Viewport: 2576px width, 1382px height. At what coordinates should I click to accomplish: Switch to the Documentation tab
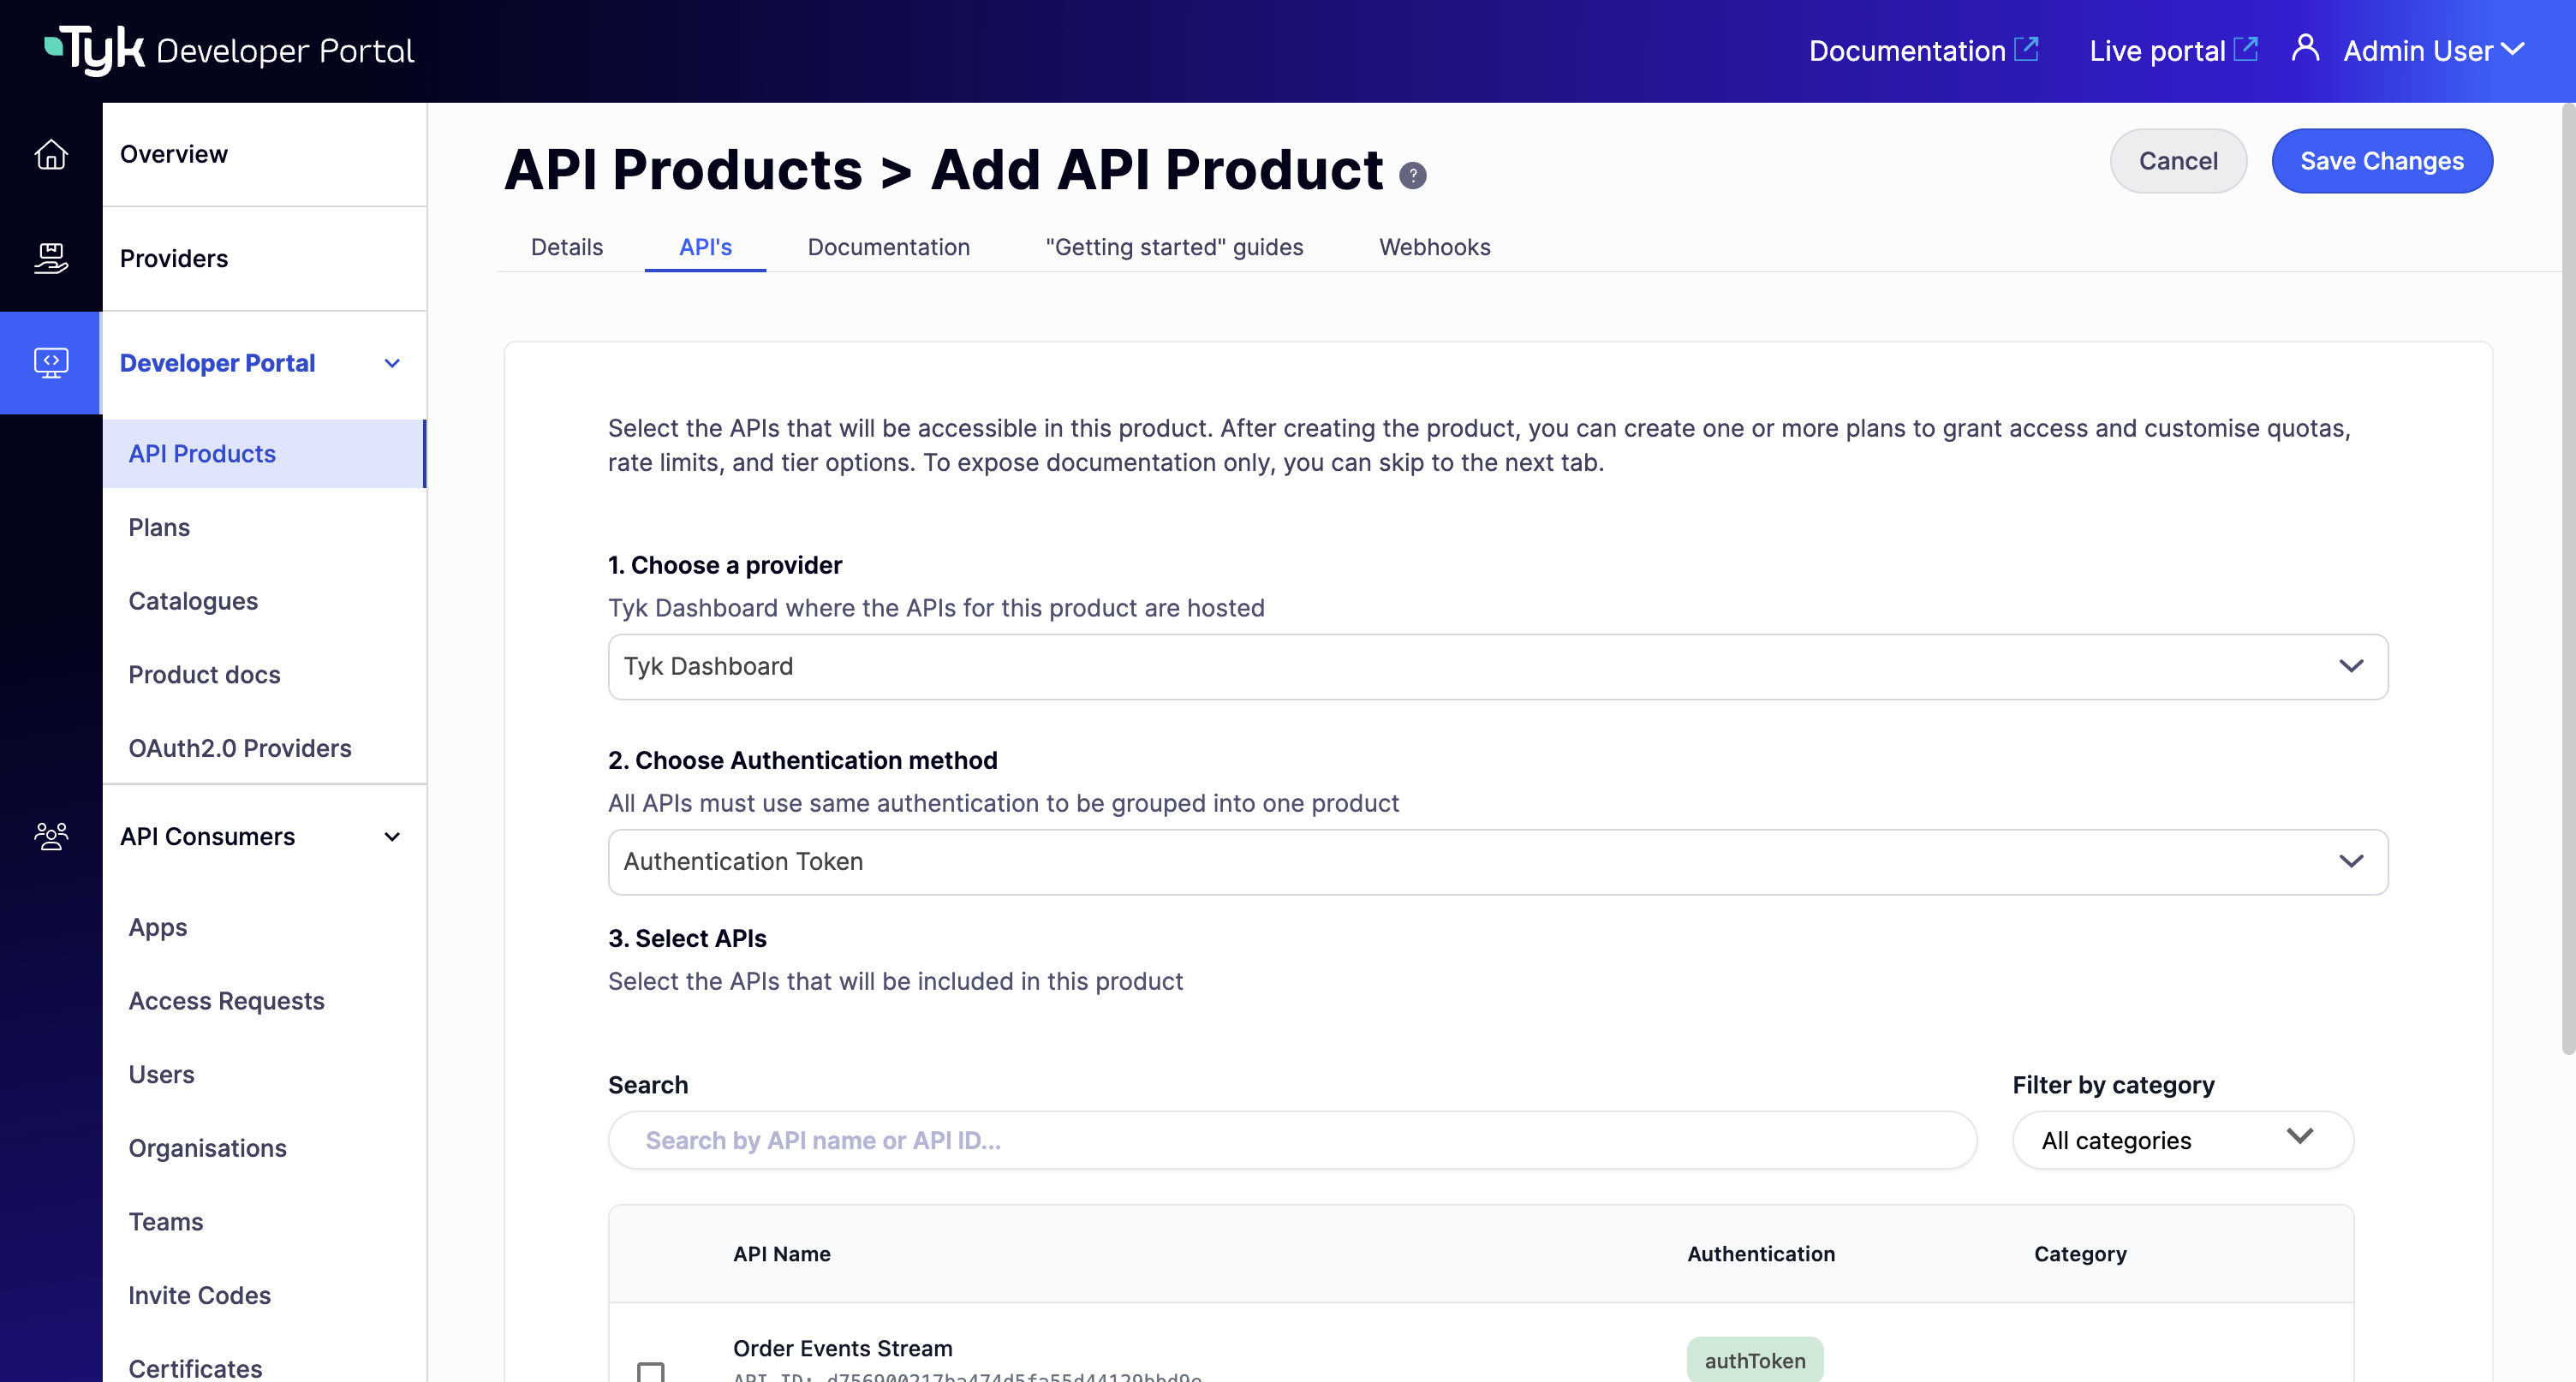click(888, 247)
